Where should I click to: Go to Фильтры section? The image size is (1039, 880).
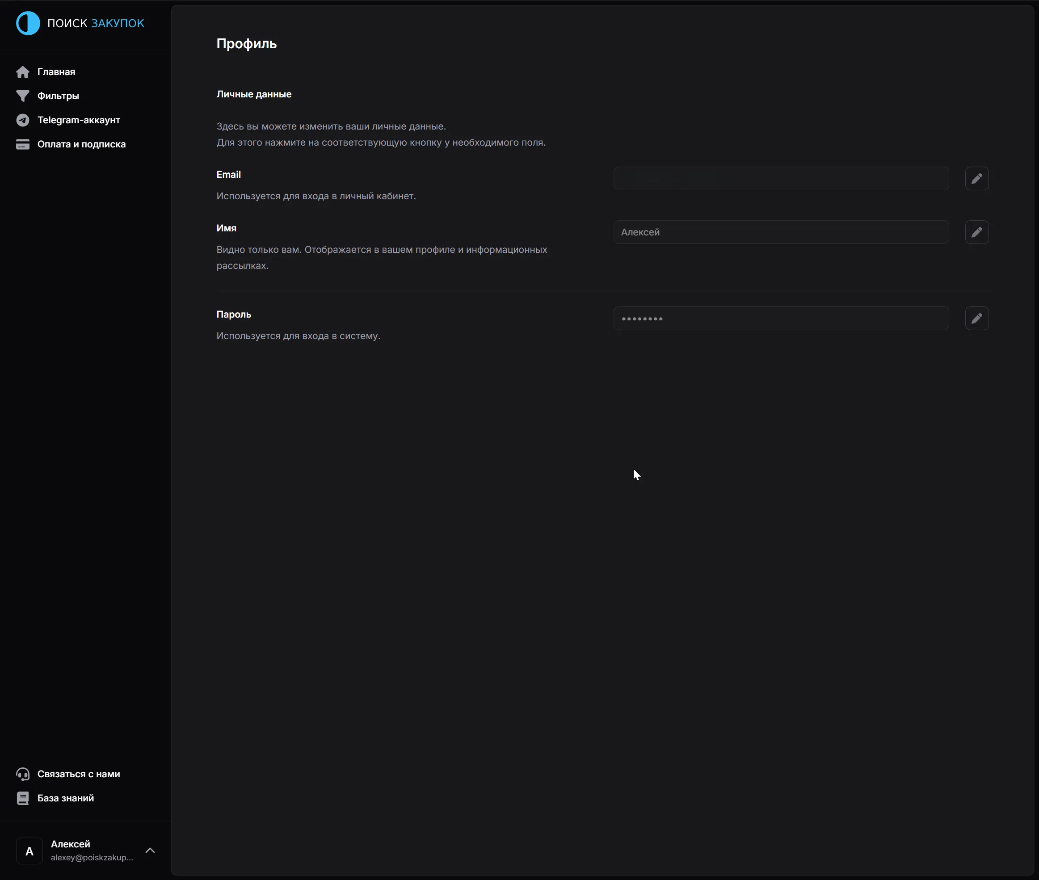58,96
